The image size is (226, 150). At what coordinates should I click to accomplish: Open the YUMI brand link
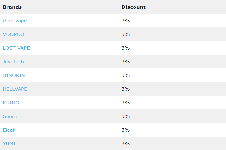pos(9,144)
